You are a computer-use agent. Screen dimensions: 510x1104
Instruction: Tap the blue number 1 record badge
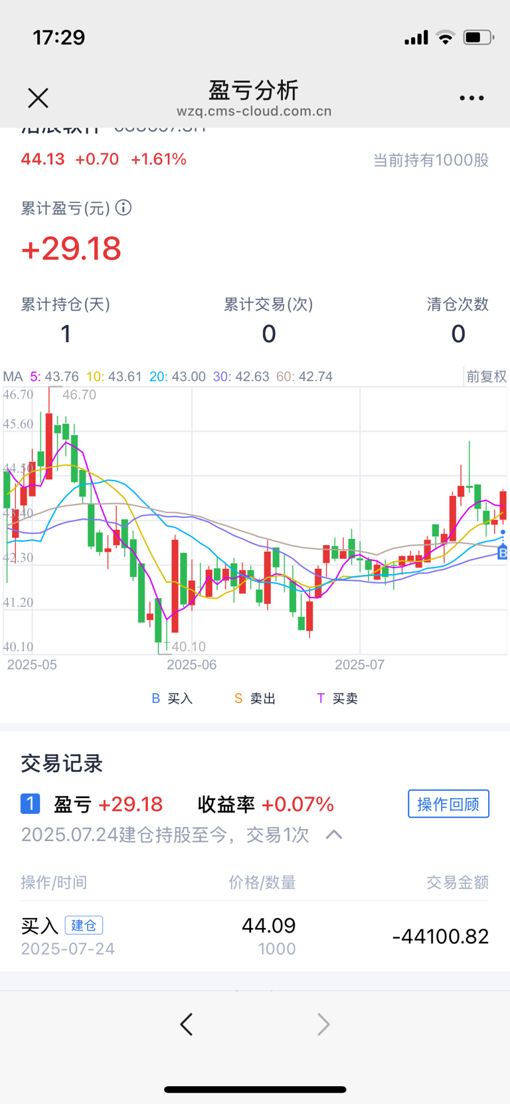[30, 804]
